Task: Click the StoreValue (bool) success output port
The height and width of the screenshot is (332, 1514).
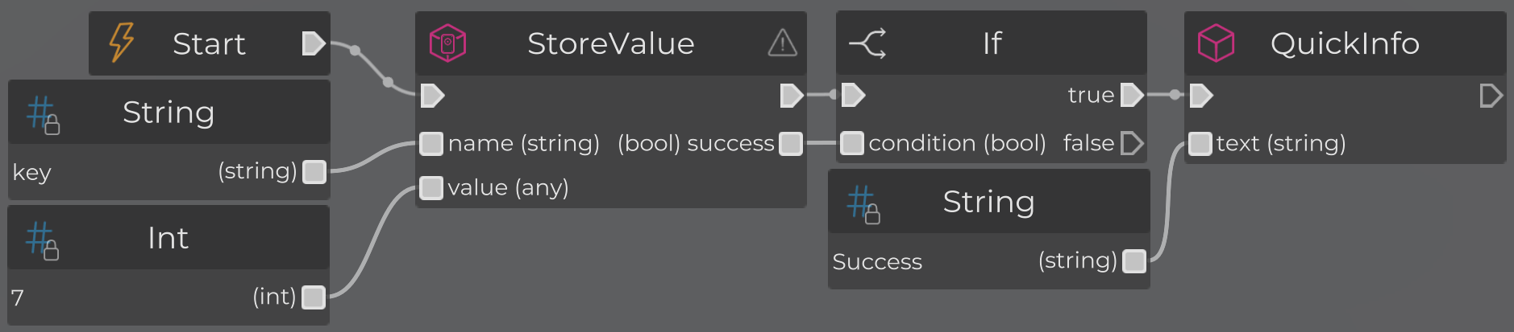Action: coord(791,144)
